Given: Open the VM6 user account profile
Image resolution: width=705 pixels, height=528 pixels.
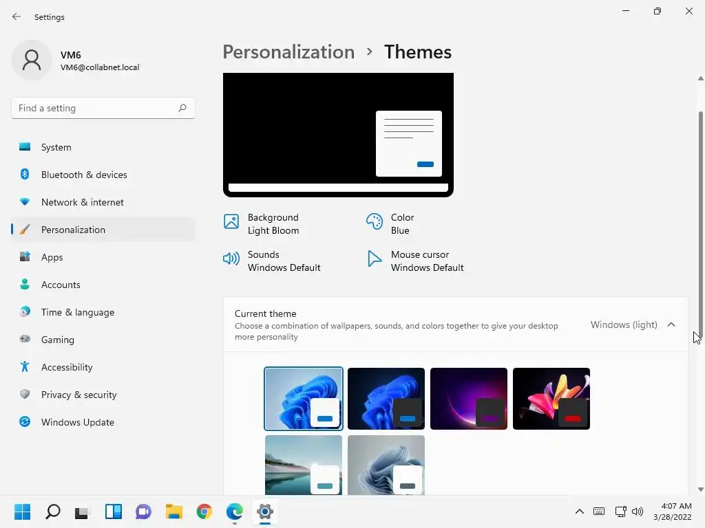Looking at the screenshot, I should point(76,60).
